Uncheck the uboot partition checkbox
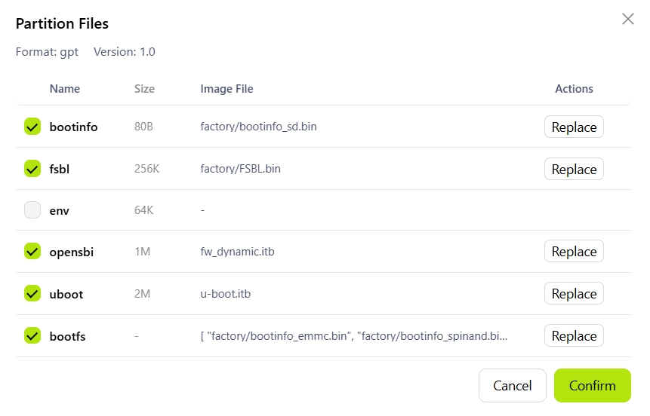This screenshot has width=650, height=416. [32, 293]
